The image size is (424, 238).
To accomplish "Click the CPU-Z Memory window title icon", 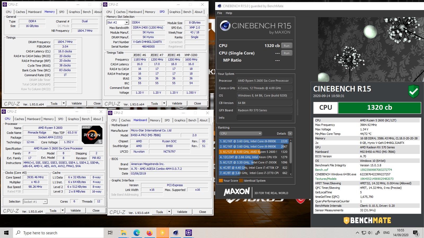I will (x=5, y=4).
